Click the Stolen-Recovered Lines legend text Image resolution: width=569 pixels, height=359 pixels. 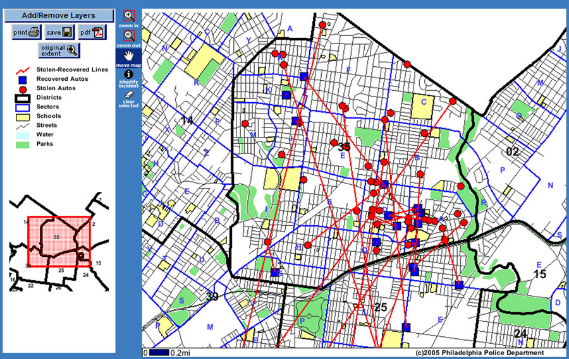coord(72,69)
